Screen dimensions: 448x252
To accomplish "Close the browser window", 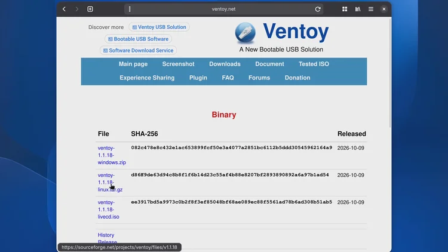I will point(384,9).
